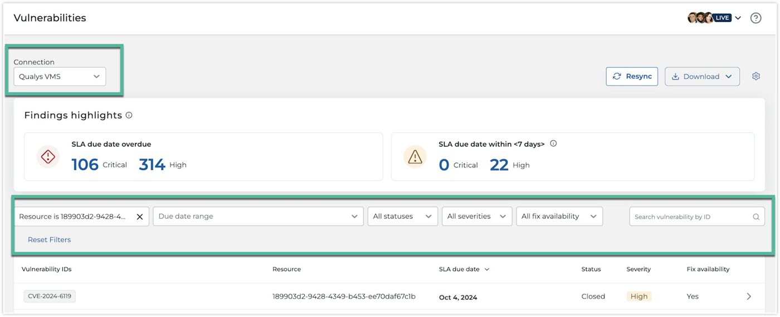Image resolution: width=780 pixels, height=317 pixels.
Task: Click the Severity column header
Action: [638, 269]
